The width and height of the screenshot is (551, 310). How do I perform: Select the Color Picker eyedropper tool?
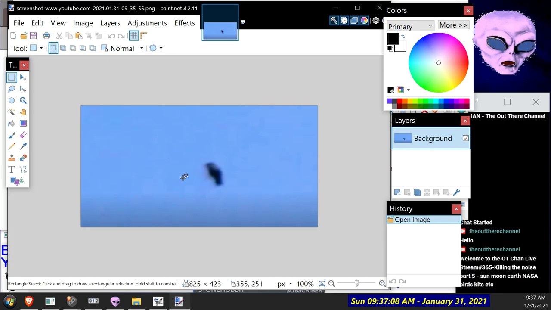[23, 146]
